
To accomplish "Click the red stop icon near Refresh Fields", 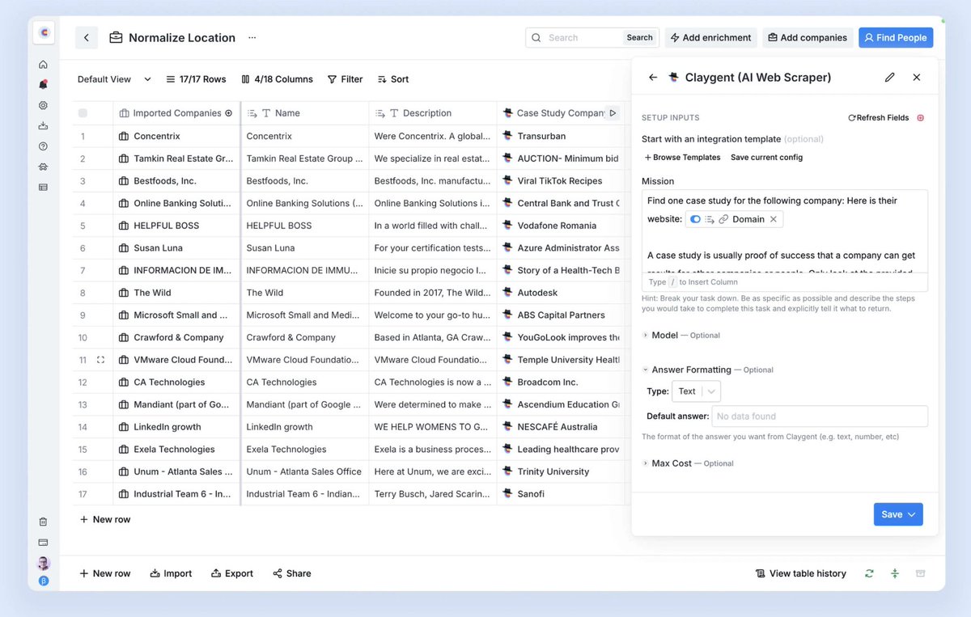I will coord(921,118).
